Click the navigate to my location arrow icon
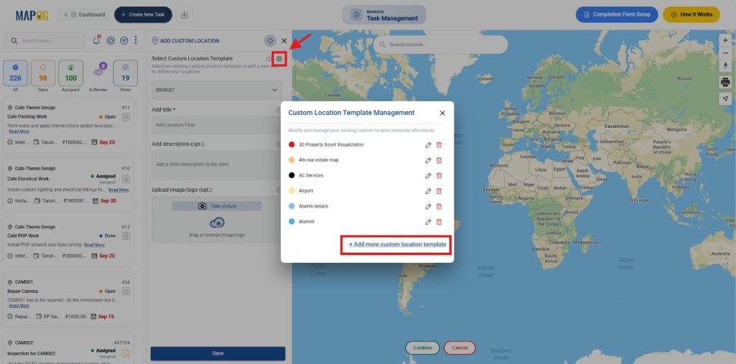736x364 pixels. coord(726,98)
